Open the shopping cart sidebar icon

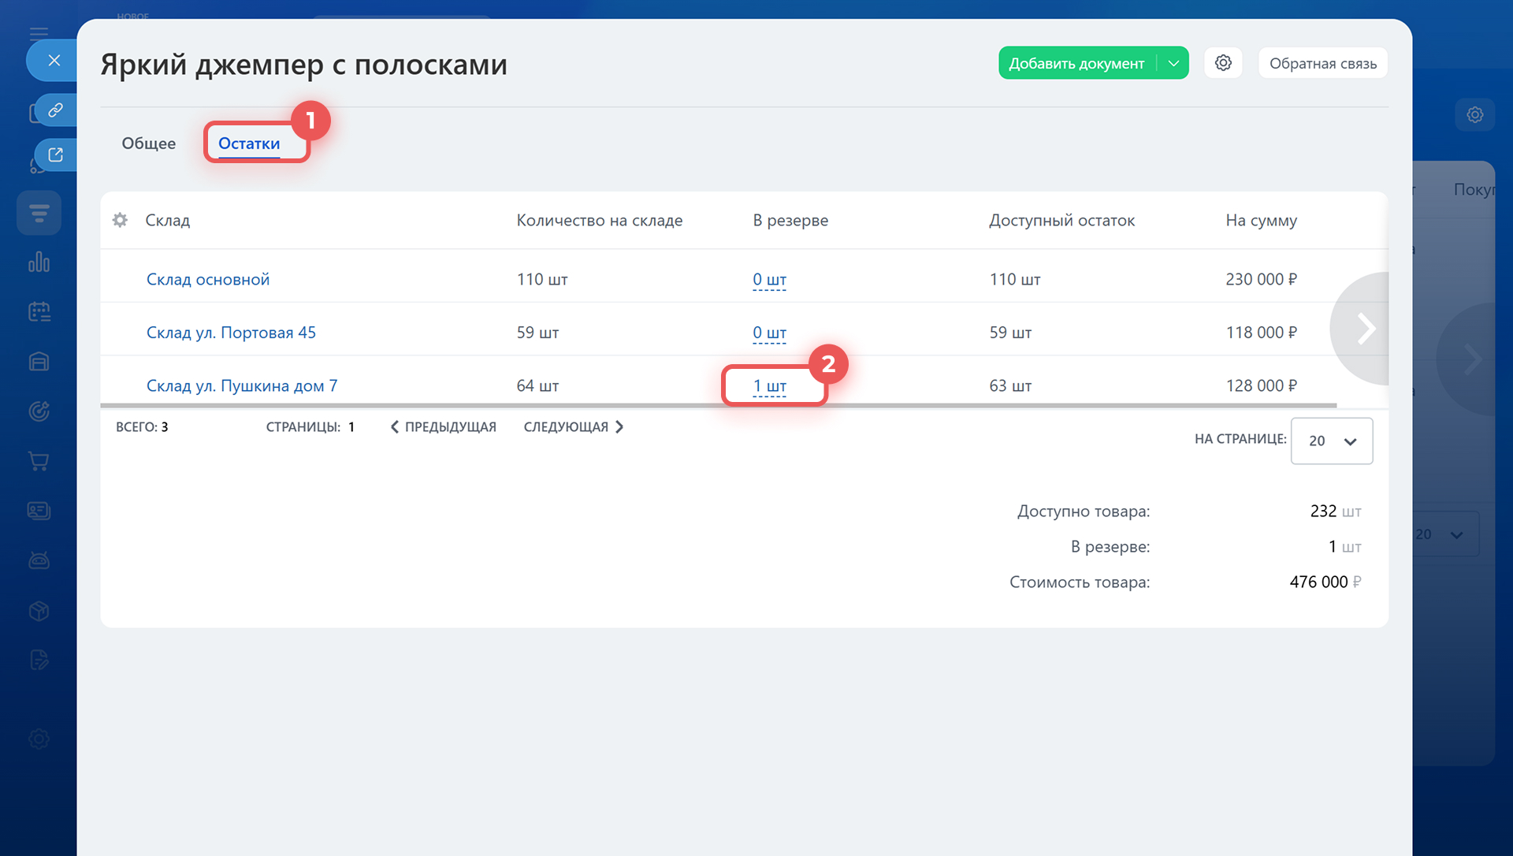pos(39,461)
